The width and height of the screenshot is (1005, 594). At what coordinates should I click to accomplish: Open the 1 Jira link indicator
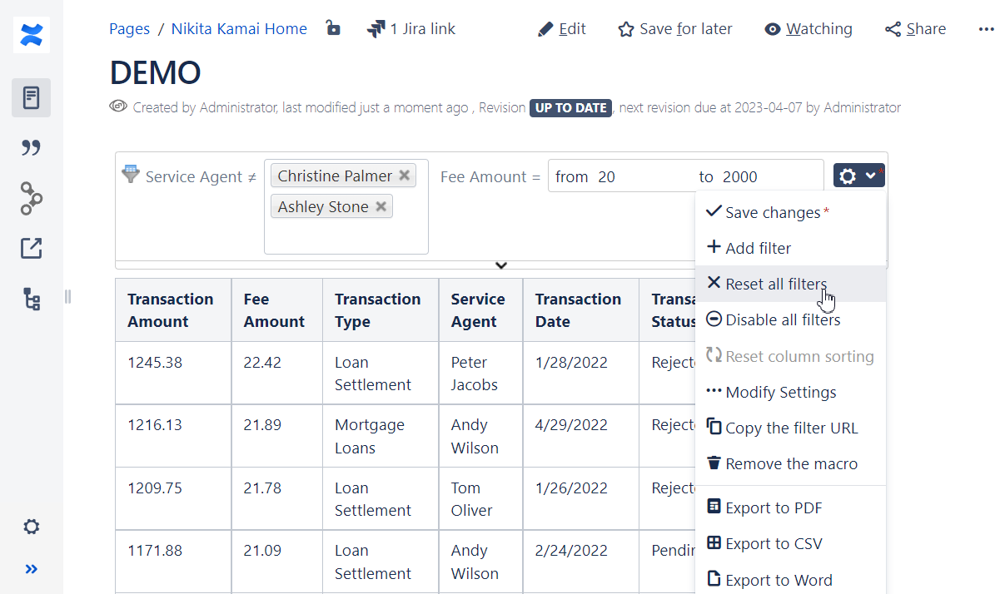point(411,29)
